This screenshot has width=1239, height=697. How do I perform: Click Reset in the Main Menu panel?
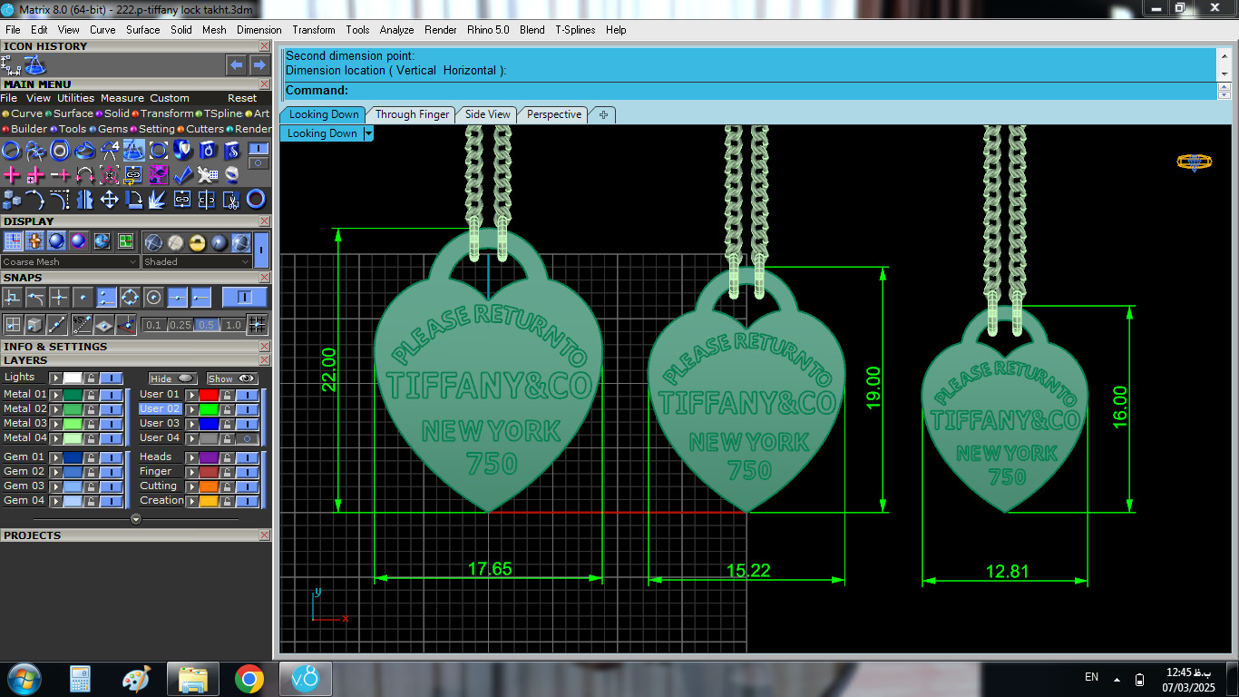coord(242,98)
